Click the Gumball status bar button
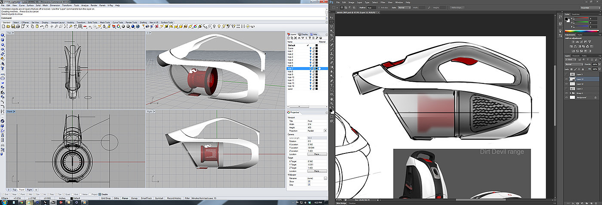This screenshot has width=602, height=205. coord(158,198)
